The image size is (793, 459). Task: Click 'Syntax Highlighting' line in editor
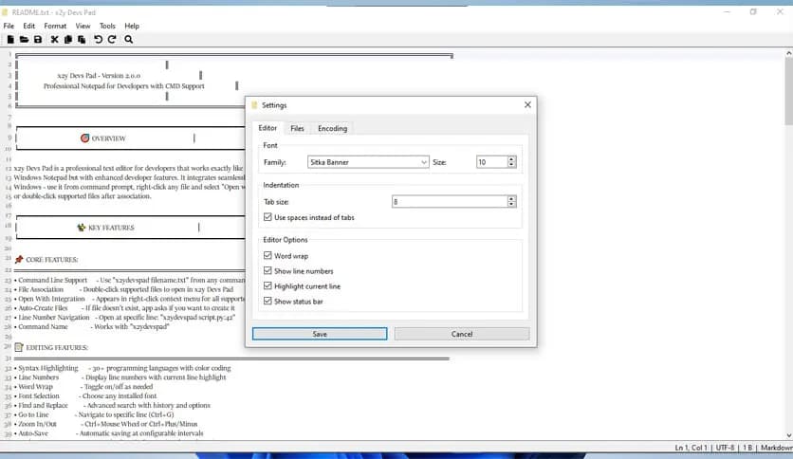pyautogui.click(x=122, y=368)
